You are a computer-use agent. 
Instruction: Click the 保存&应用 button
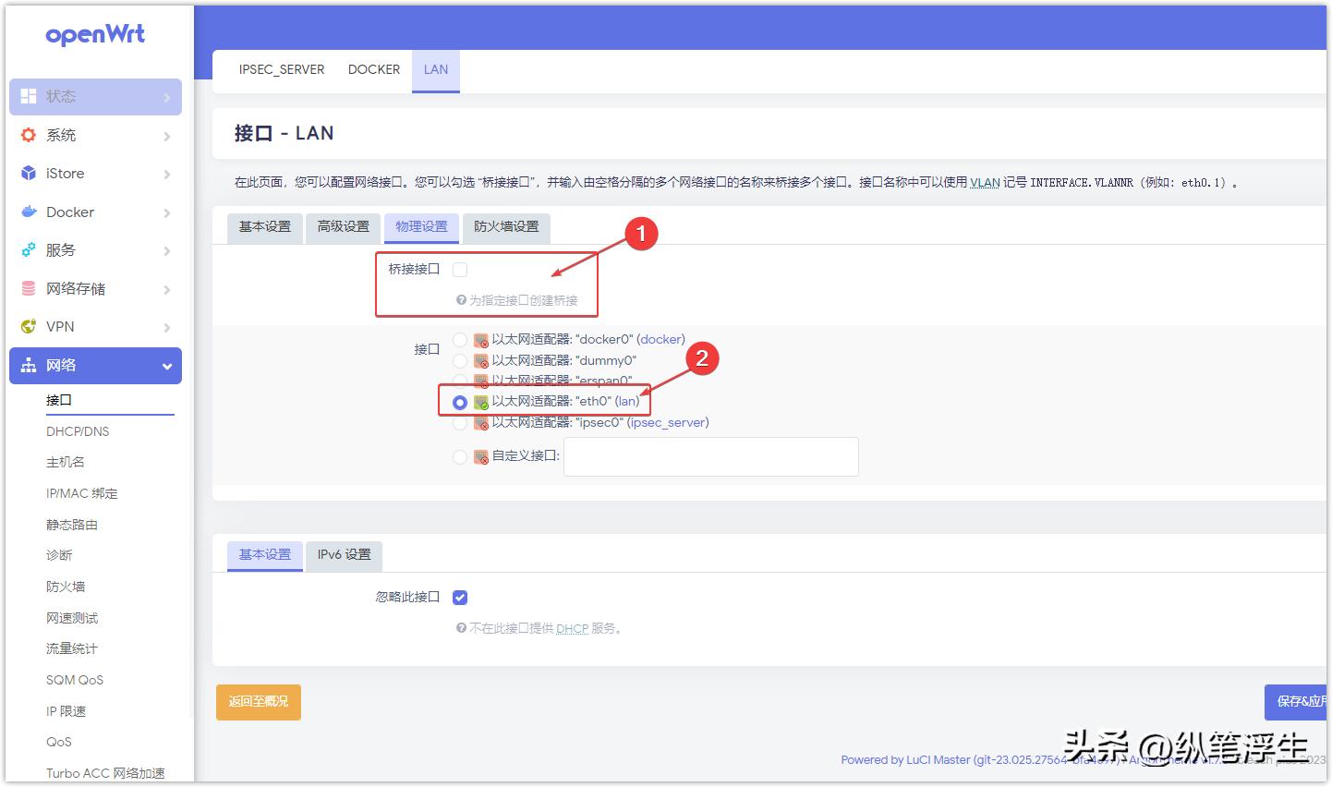pyautogui.click(x=1297, y=702)
